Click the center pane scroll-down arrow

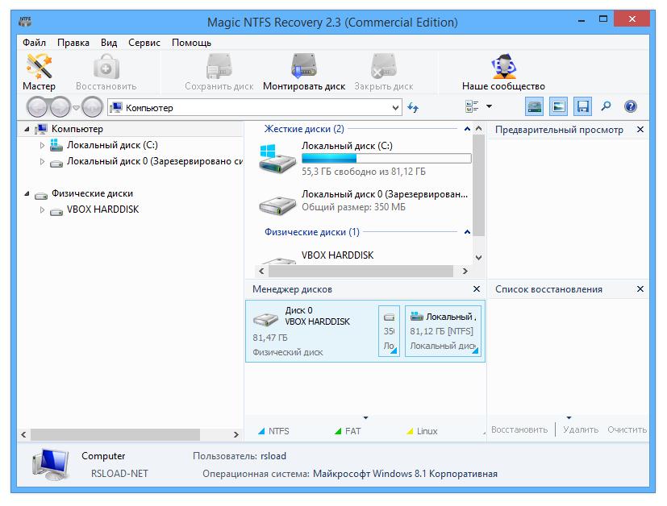pyautogui.click(x=478, y=258)
